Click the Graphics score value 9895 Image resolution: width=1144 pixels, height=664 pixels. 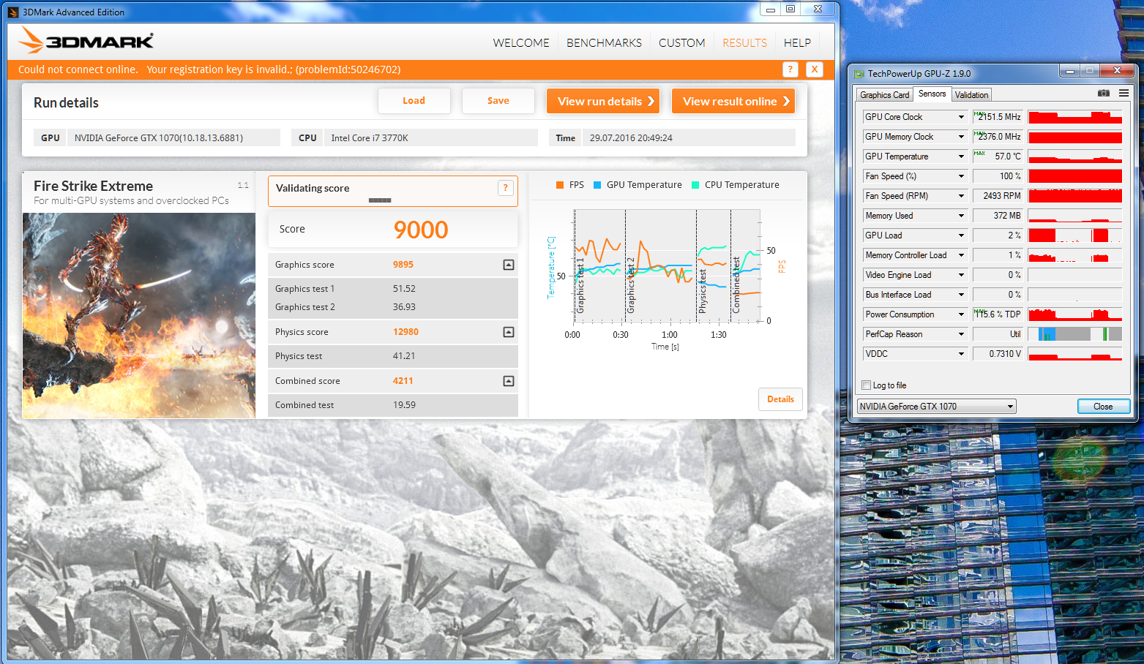[x=403, y=265]
